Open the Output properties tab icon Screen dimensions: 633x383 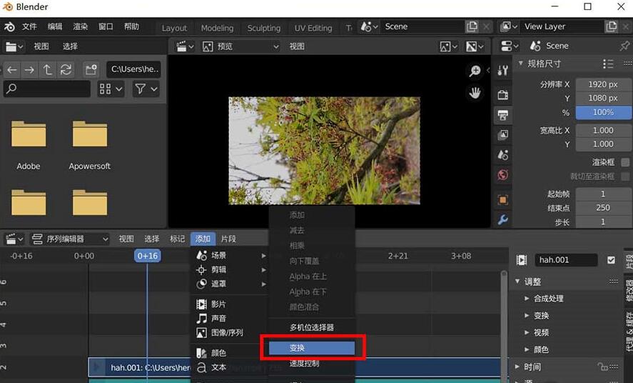503,115
